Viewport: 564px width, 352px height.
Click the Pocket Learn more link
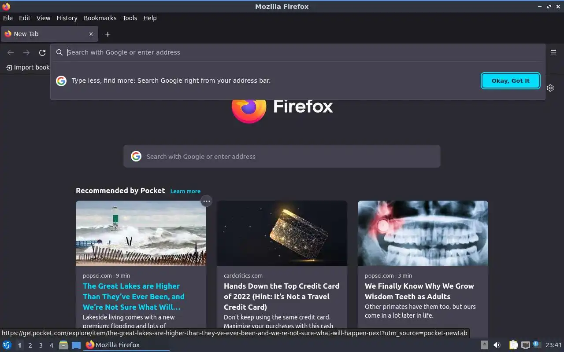click(186, 191)
